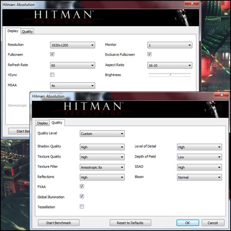
Task: Click the Global Illumination label
Action: (51, 197)
